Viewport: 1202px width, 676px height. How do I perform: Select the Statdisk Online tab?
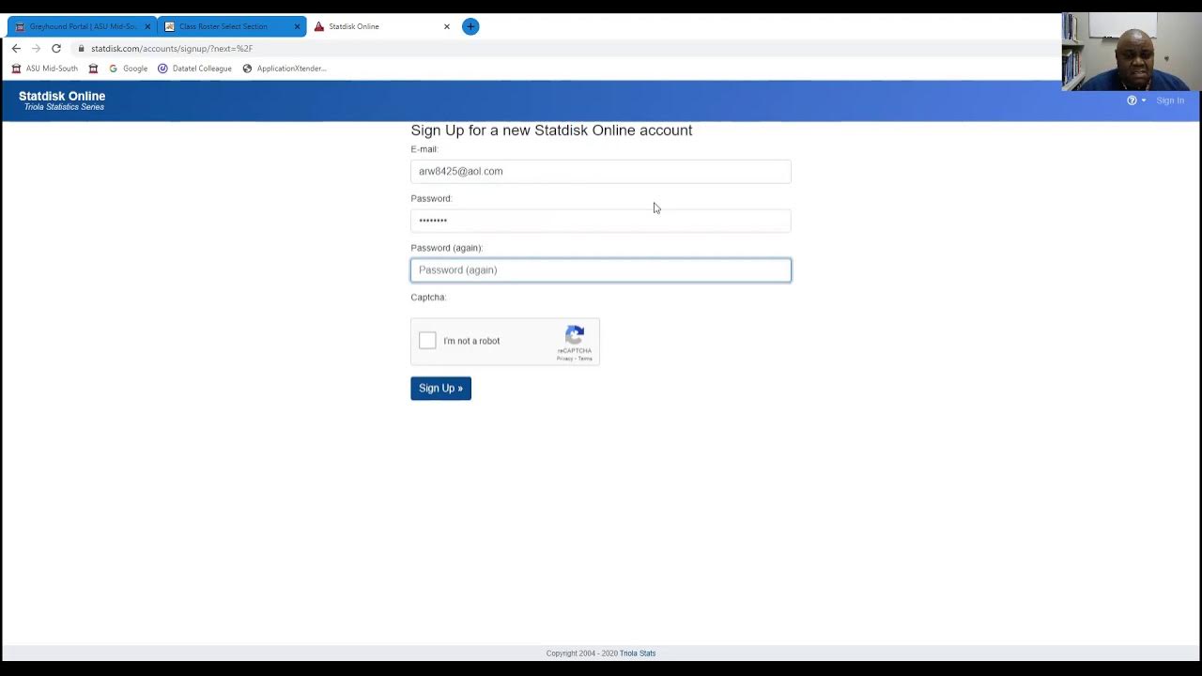(x=381, y=26)
